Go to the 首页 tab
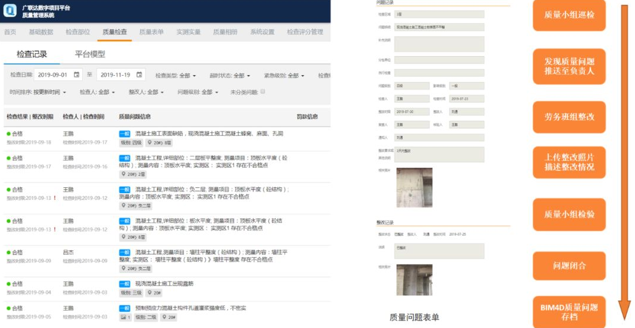 tap(10, 32)
